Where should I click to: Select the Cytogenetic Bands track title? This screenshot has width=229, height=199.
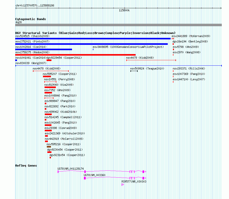coord(31,19)
